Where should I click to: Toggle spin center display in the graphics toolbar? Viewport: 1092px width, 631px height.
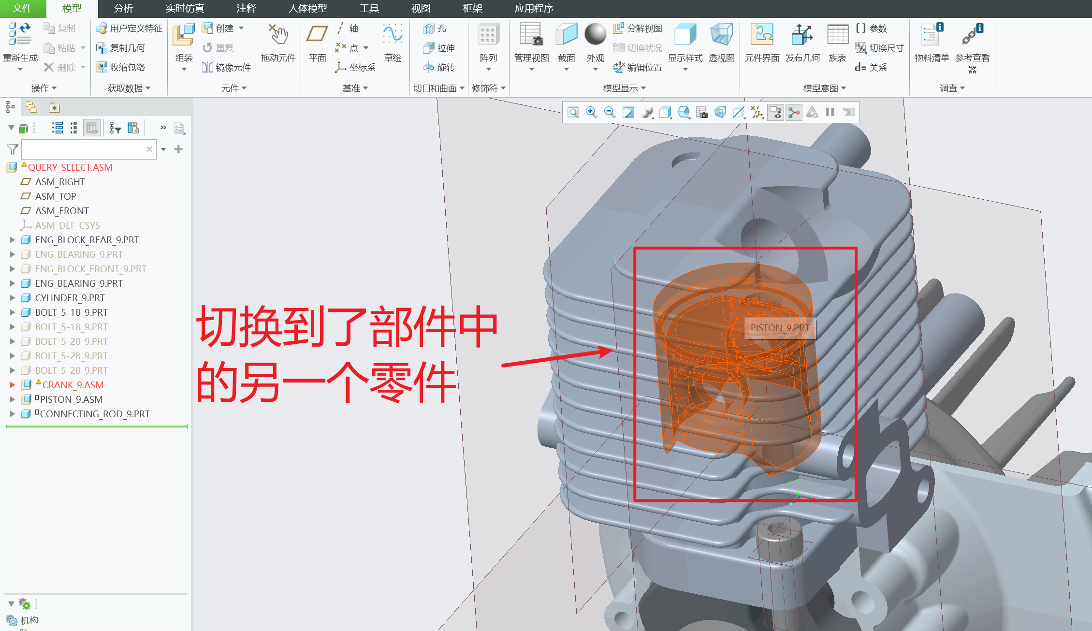pyautogui.click(x=794, y=112)
